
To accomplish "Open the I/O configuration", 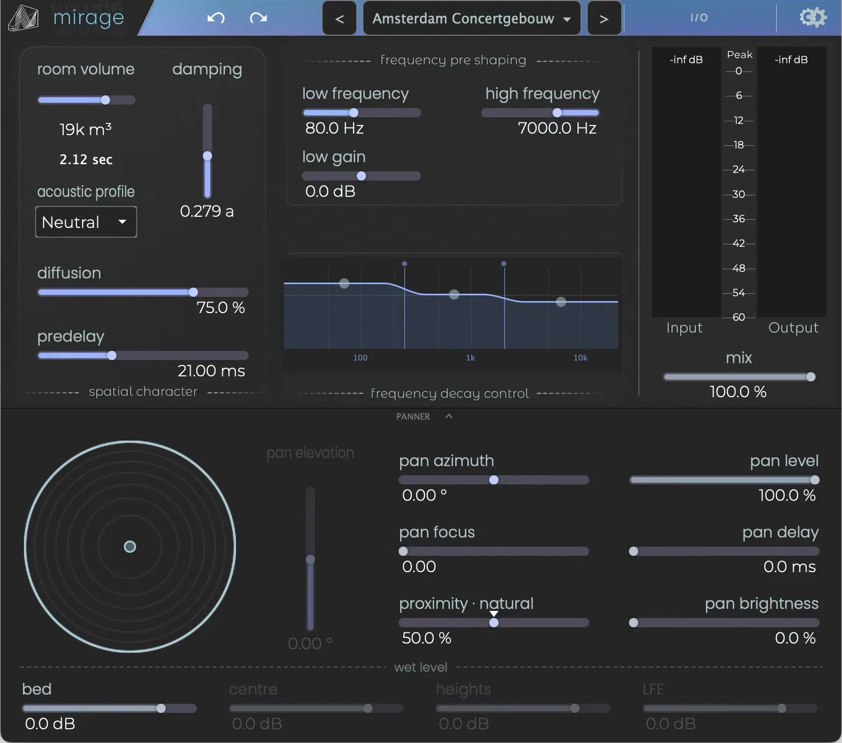I will 699,18.
